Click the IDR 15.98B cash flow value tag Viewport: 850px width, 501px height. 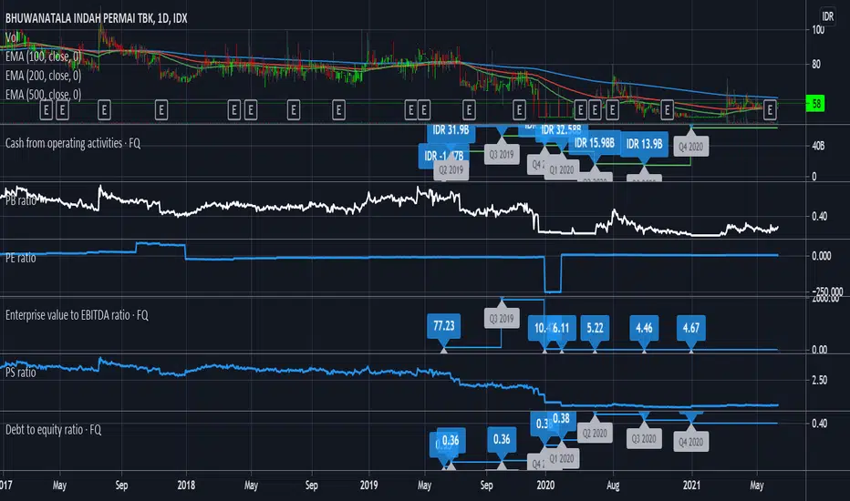tap(594, 143)
